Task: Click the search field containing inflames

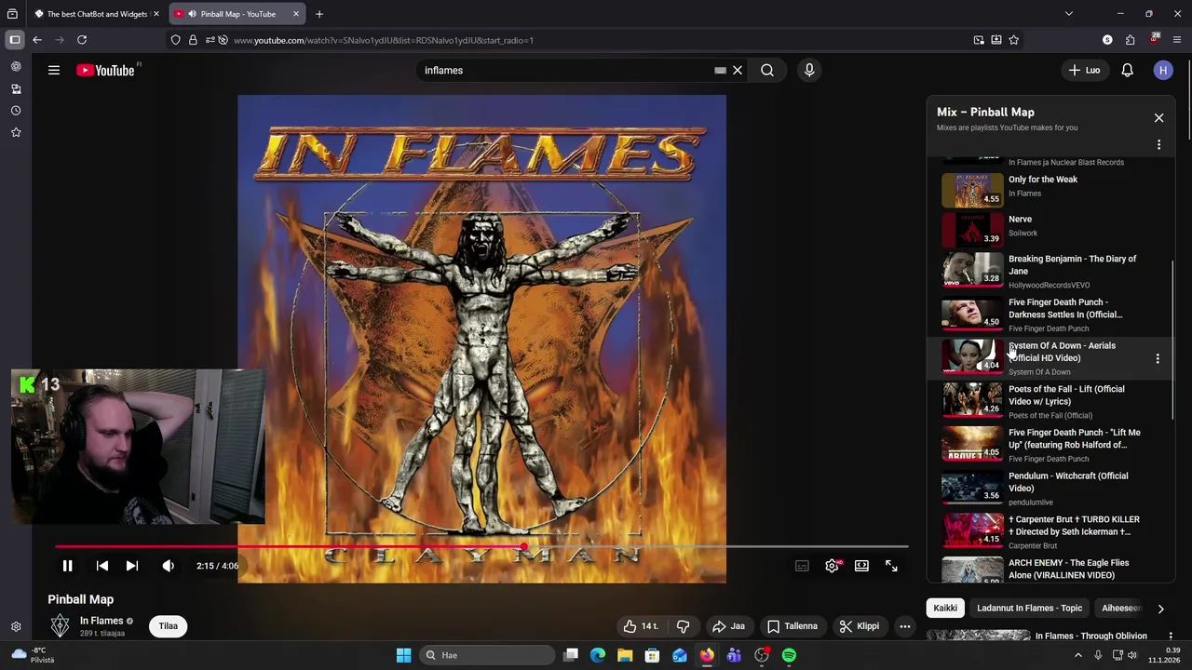Action: click(568, 70)
